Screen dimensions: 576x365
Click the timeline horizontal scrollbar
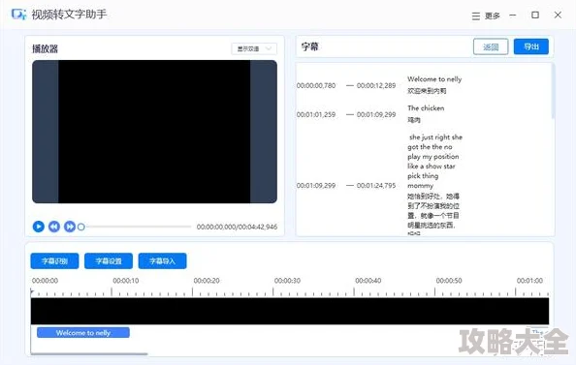click(x=89, y=354)
